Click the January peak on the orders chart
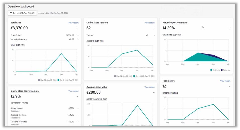The image size is (240, 130). [213, 104]
